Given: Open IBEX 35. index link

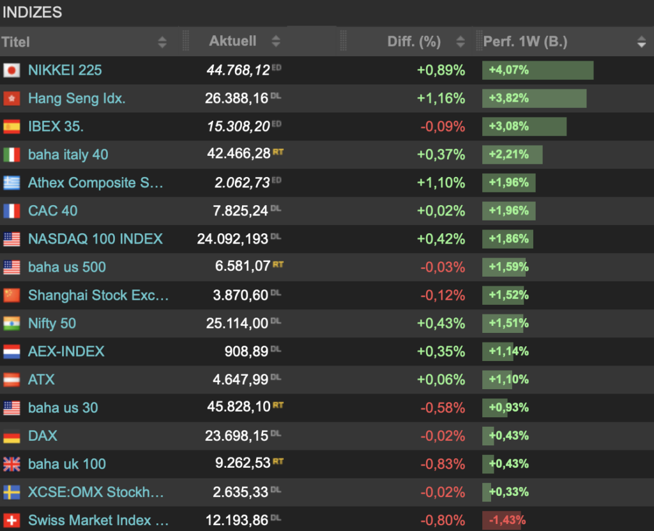Looking at the screenshot, I should coord(56,127).
